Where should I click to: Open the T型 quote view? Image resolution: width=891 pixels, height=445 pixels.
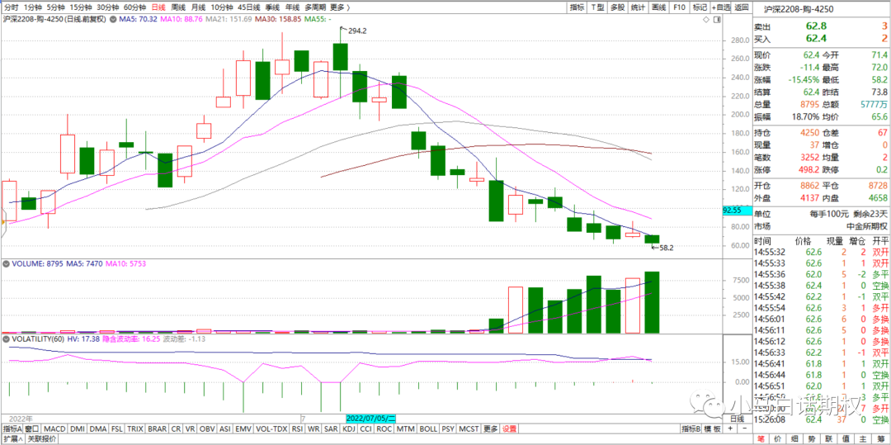(596, 7)
